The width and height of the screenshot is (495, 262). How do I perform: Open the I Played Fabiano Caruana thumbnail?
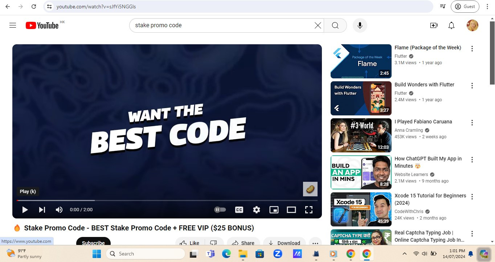[x=361, y=135]
